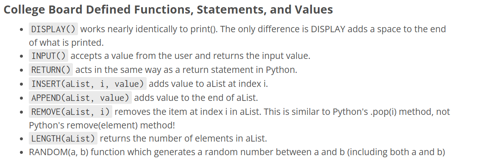Screen dimensions: 495x167
Task: Click 'adds value to aList at index i' text
Action: (208, 83)
